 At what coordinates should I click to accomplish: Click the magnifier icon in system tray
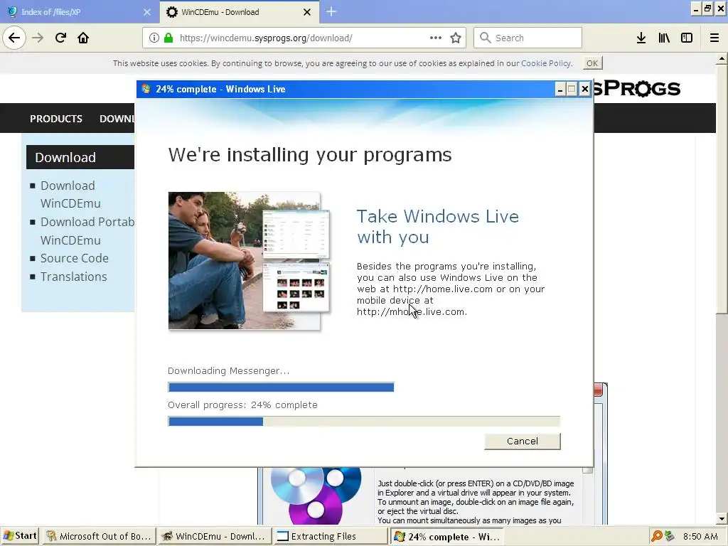click(656, 536)
